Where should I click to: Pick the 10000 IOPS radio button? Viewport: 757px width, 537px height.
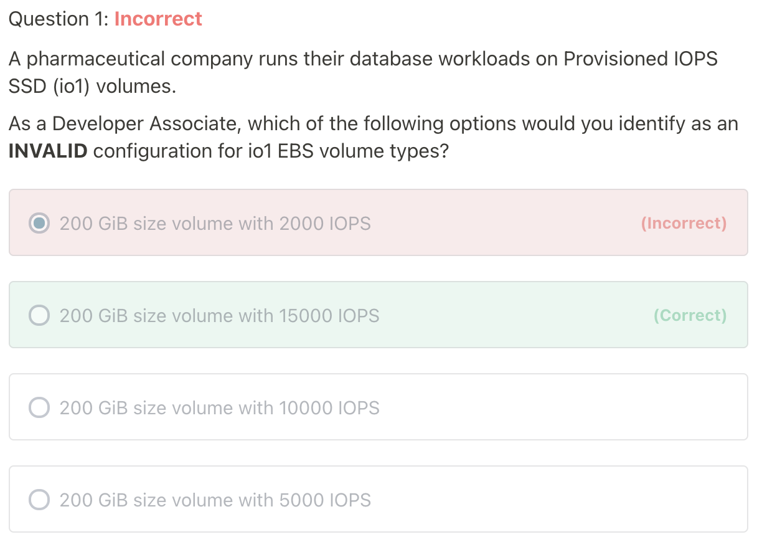[39, 407]
